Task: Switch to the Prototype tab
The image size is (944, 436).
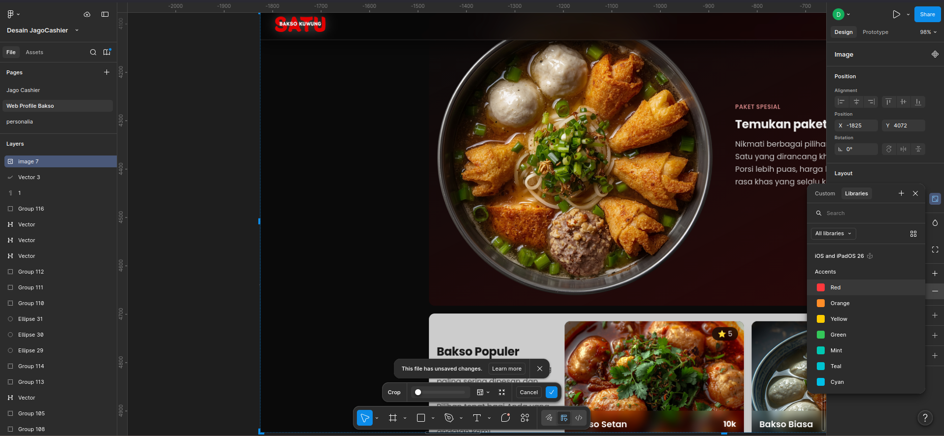Action: click(875, 32)
